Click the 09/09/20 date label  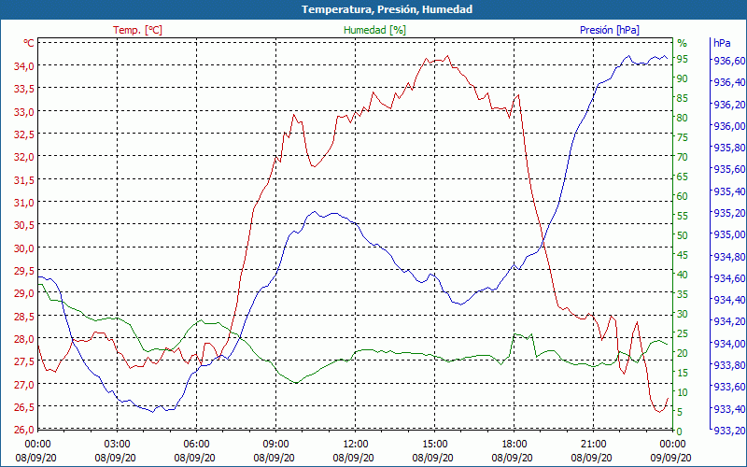point(670,458)
